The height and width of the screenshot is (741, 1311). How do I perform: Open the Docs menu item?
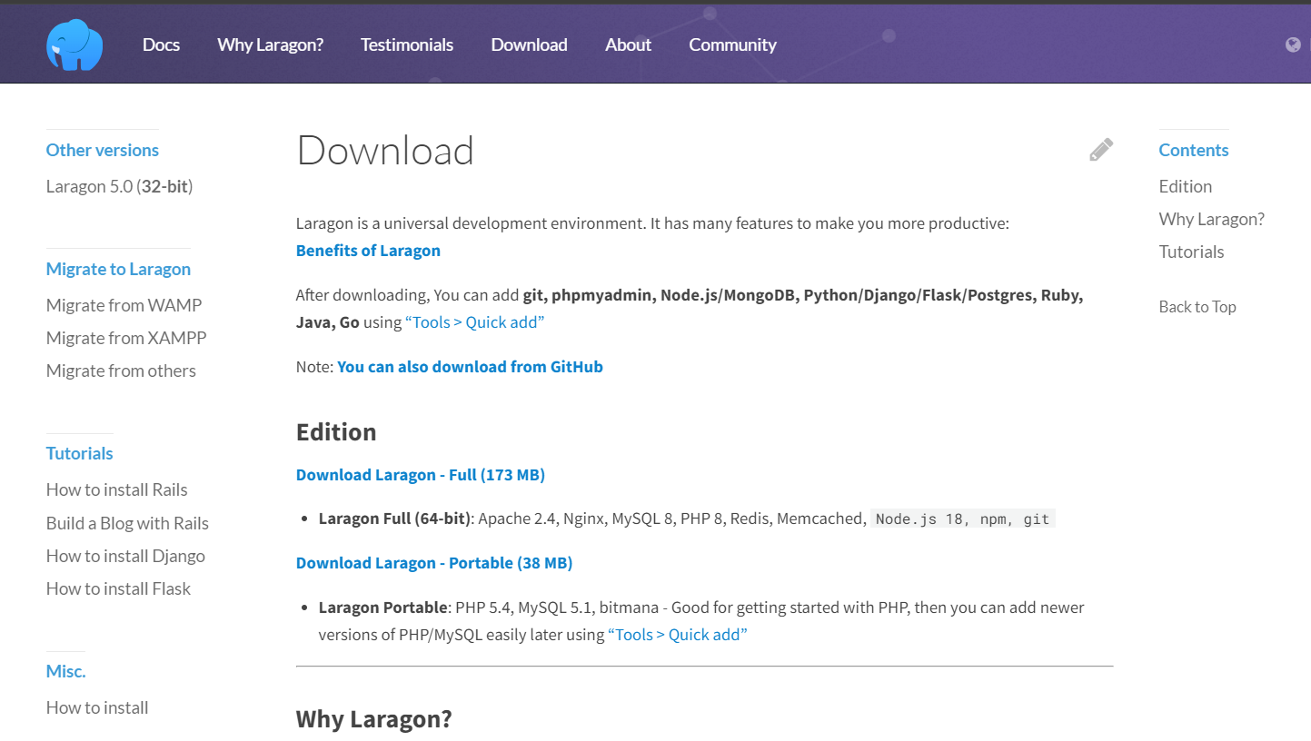tap(161, 44)
